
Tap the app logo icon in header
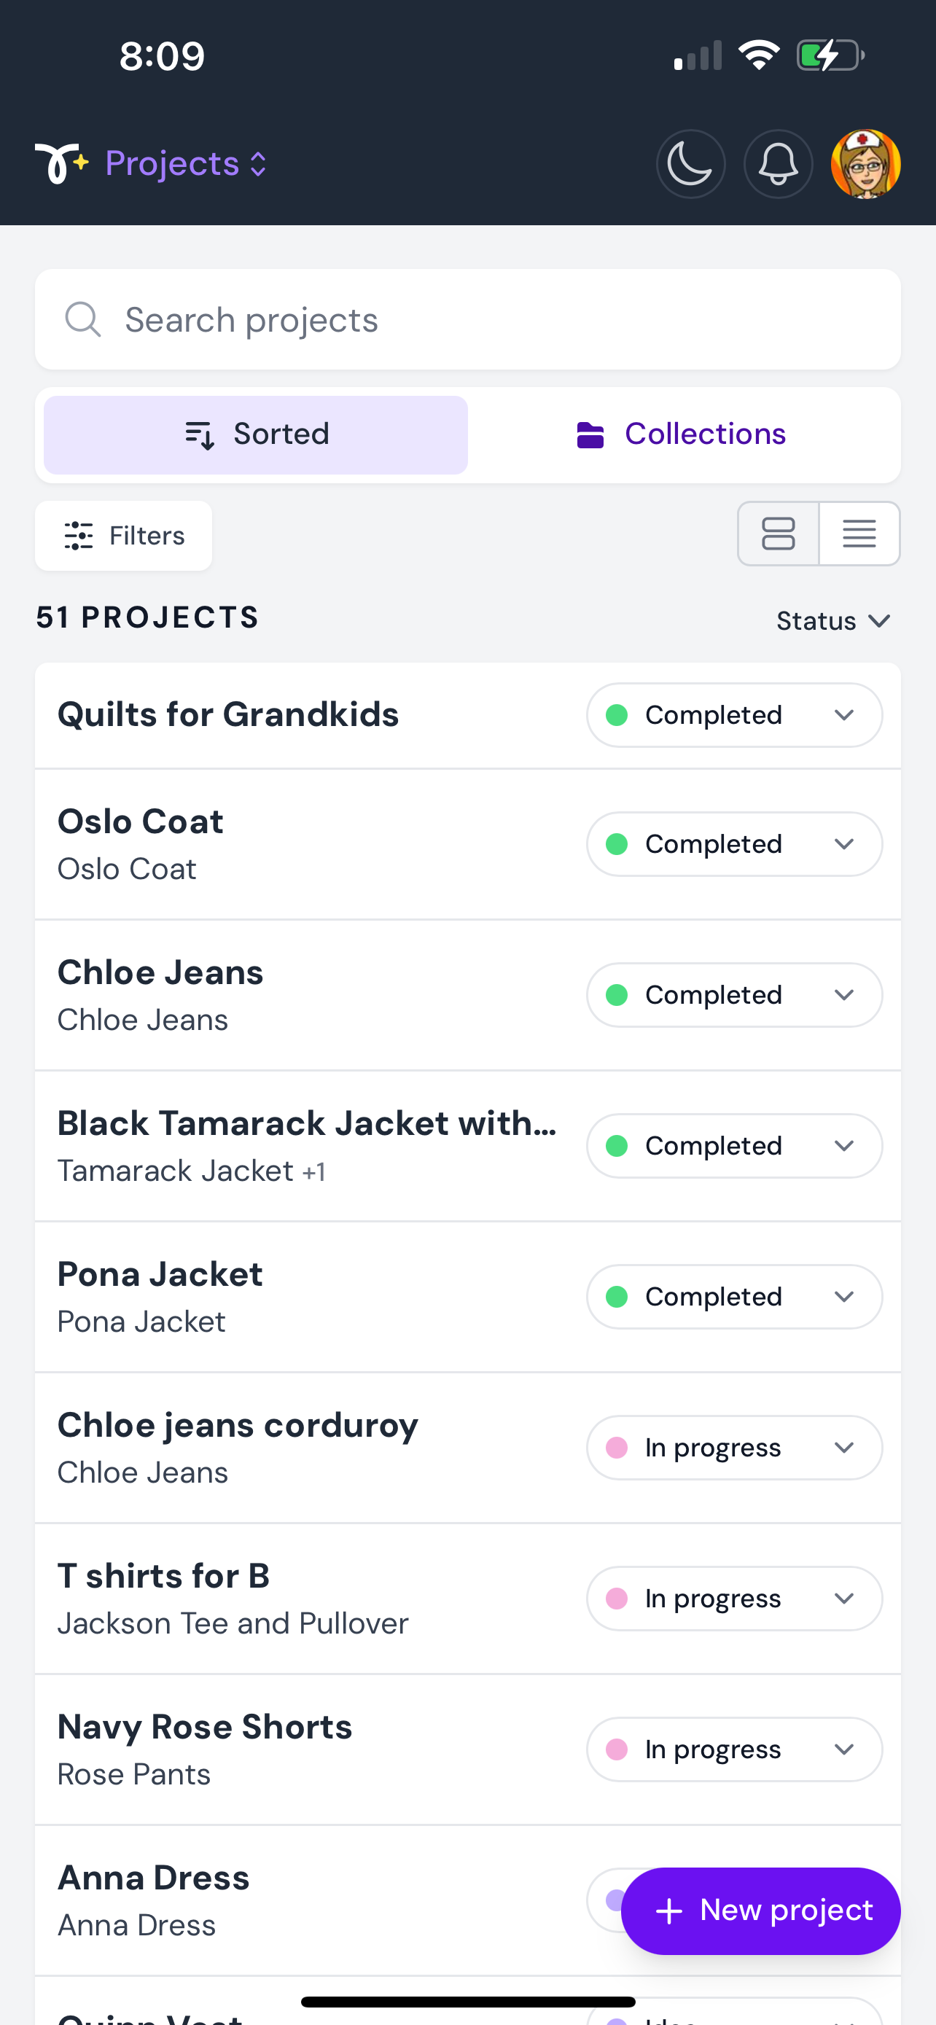point(61,163)
